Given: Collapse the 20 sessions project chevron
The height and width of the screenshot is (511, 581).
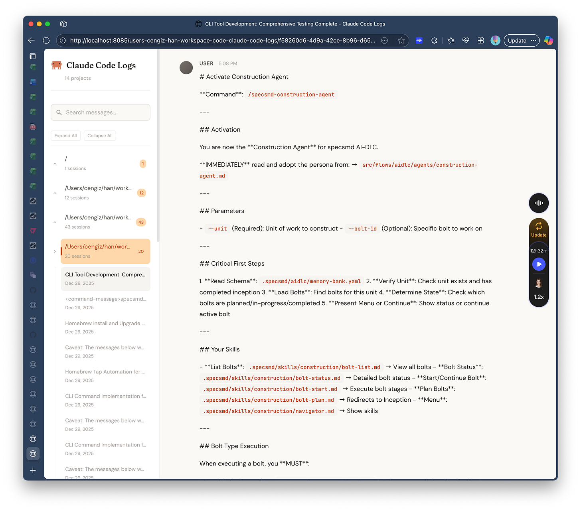Looking at the screenshot, I should pos(55,251).
